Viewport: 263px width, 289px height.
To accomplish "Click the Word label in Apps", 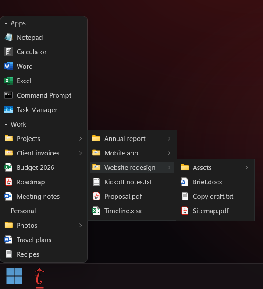I will point(25,67).
